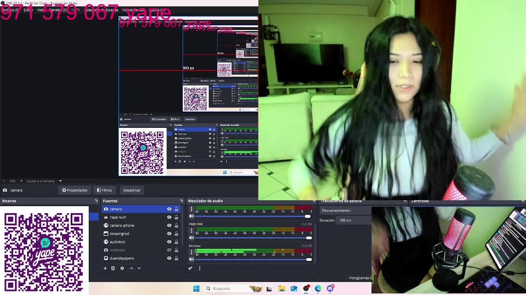Switch to OBS Studio taskbar icon
Image resolution: width=526 pixels, height=295 pixels.
tap(306, 288)
